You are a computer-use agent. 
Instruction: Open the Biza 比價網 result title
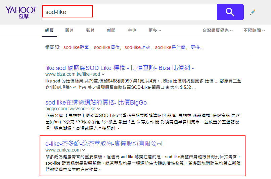pyautogui.click(x=120, y=68)
